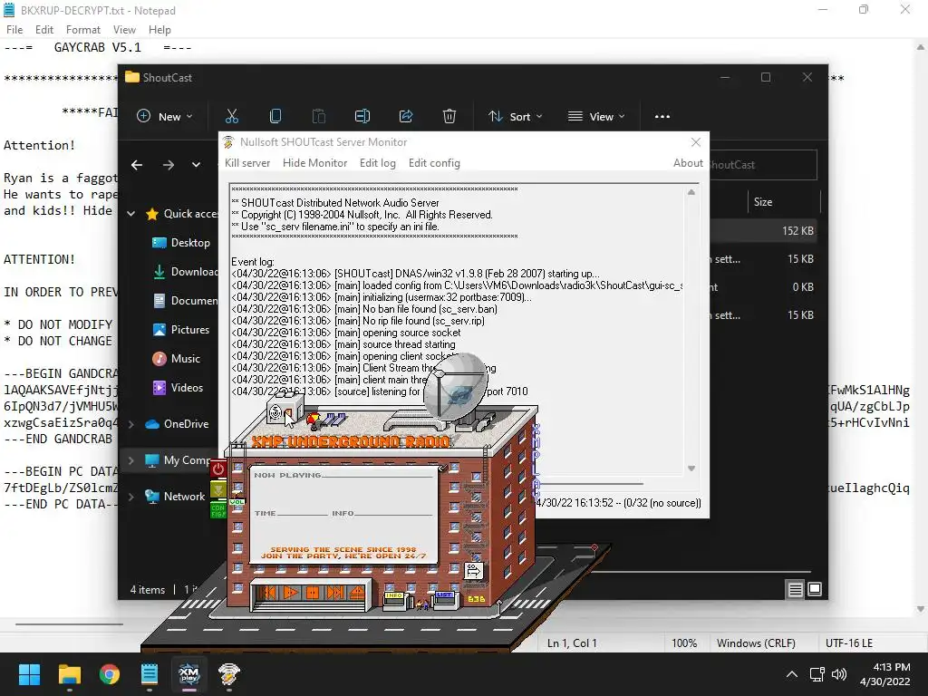Viewport: 928px width, 696px height.
Task: Click the volume icon in system tray
Action: [x=839, y=674]
